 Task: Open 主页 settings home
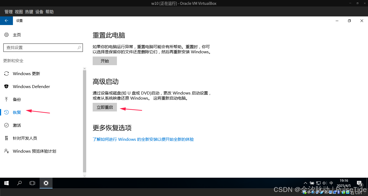(x=12, y=35)
